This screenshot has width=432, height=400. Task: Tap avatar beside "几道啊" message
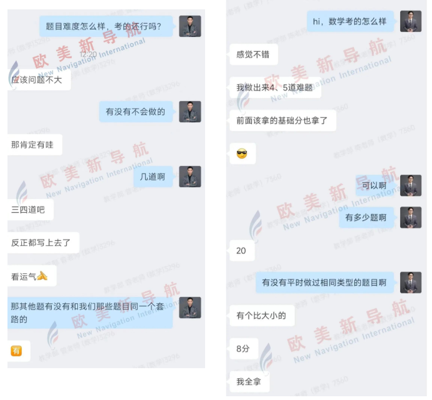coord(190,177)
